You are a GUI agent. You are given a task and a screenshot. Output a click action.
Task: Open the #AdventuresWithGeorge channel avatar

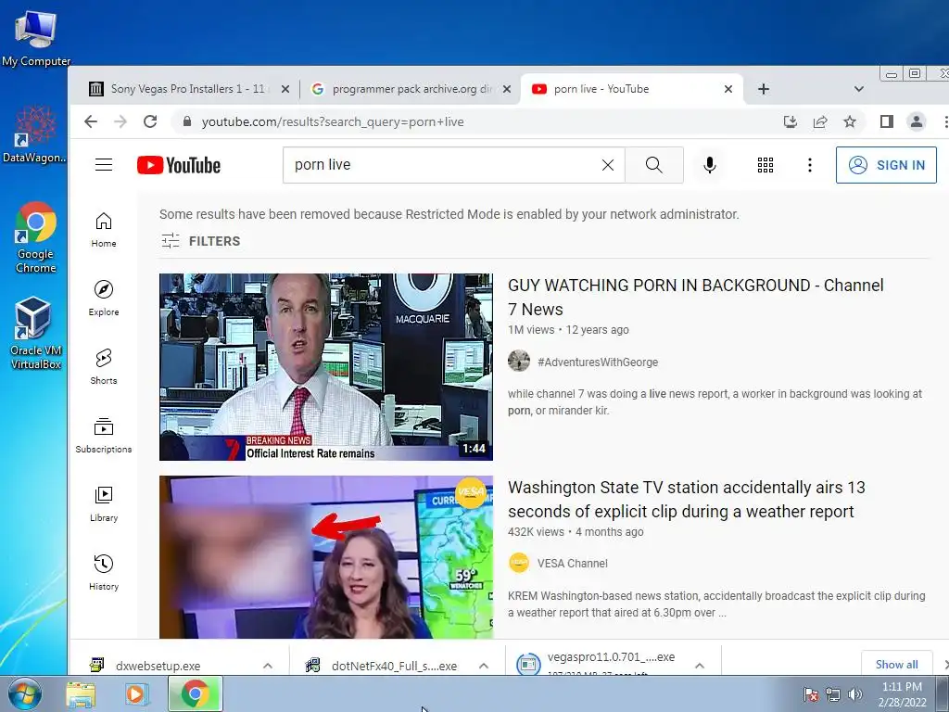[519, 361]
